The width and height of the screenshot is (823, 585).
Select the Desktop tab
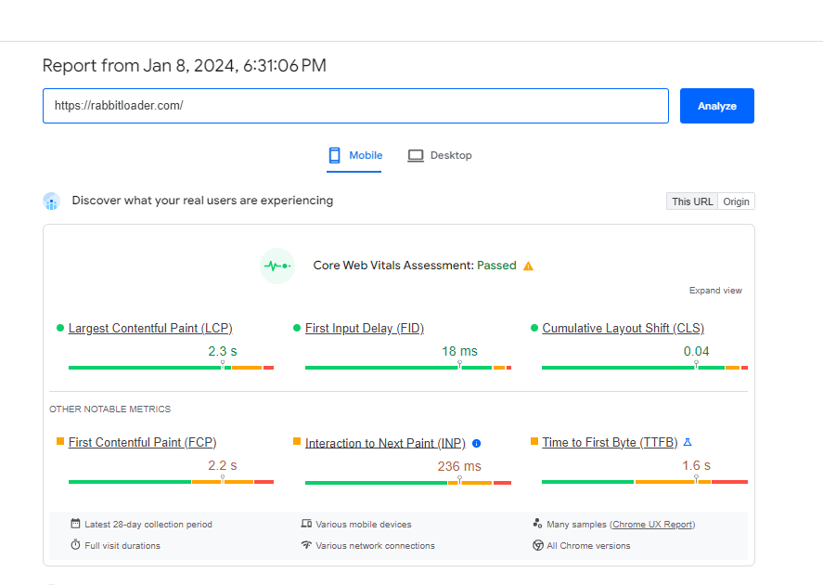pyautogui.click(x=439, y=155)
